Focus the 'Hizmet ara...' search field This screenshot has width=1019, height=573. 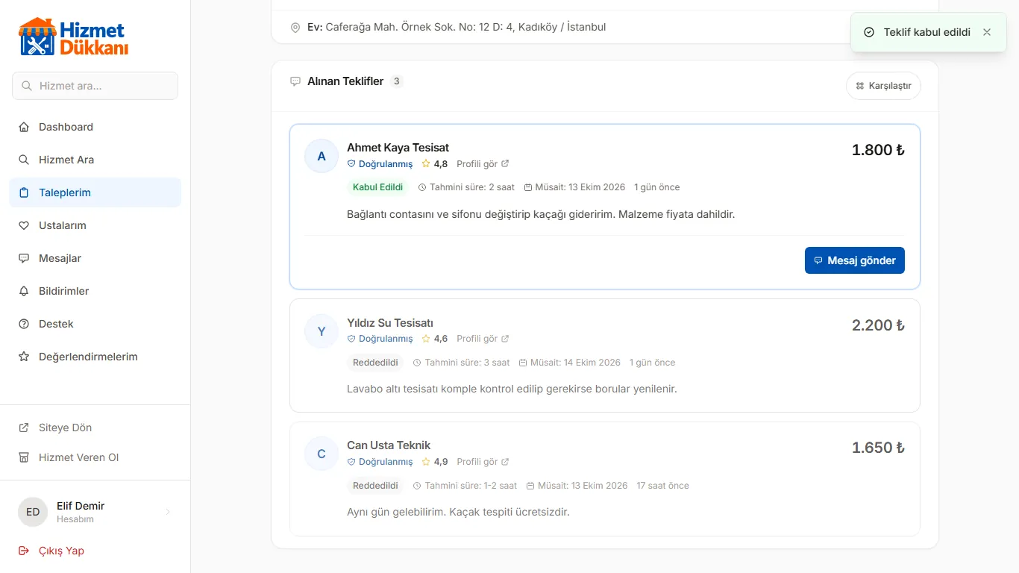point(95,86)
